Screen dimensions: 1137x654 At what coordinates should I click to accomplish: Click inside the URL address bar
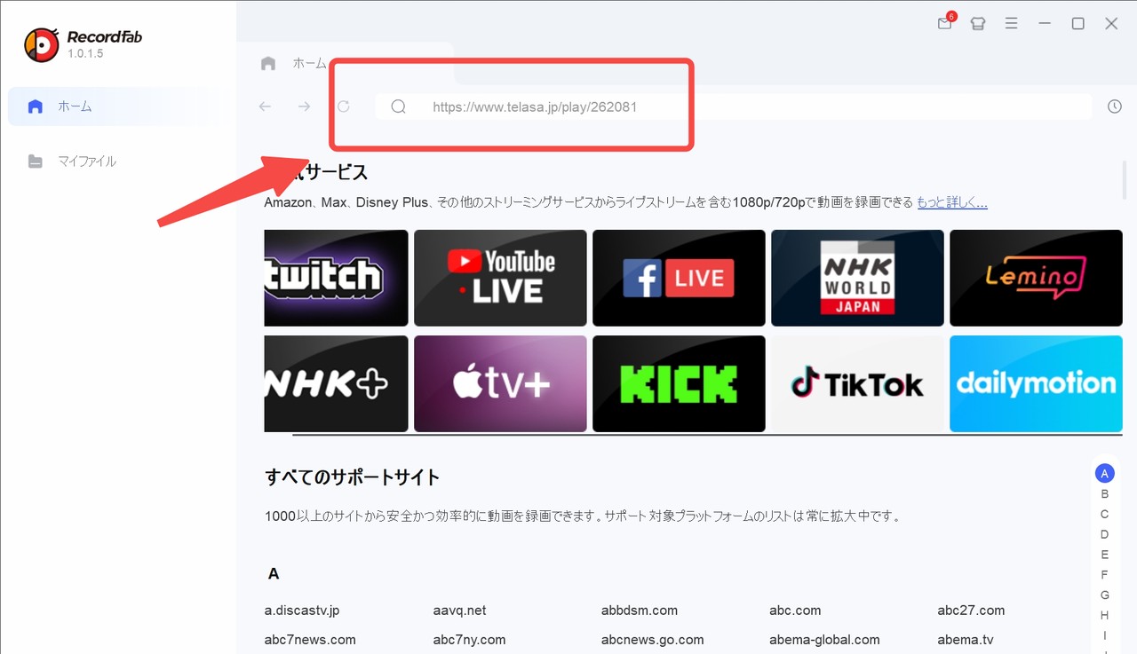pos(622,106)
